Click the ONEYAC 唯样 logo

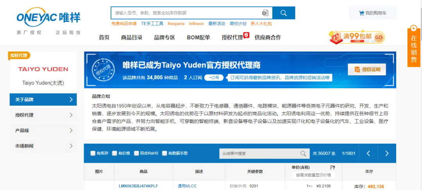coord(48,18)
